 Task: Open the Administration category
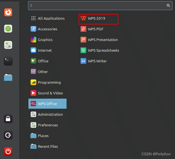(x=50, y=115)
